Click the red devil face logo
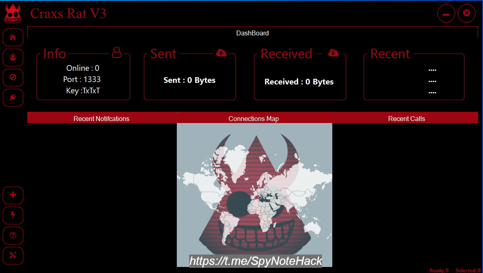 [x=13, y=13]
